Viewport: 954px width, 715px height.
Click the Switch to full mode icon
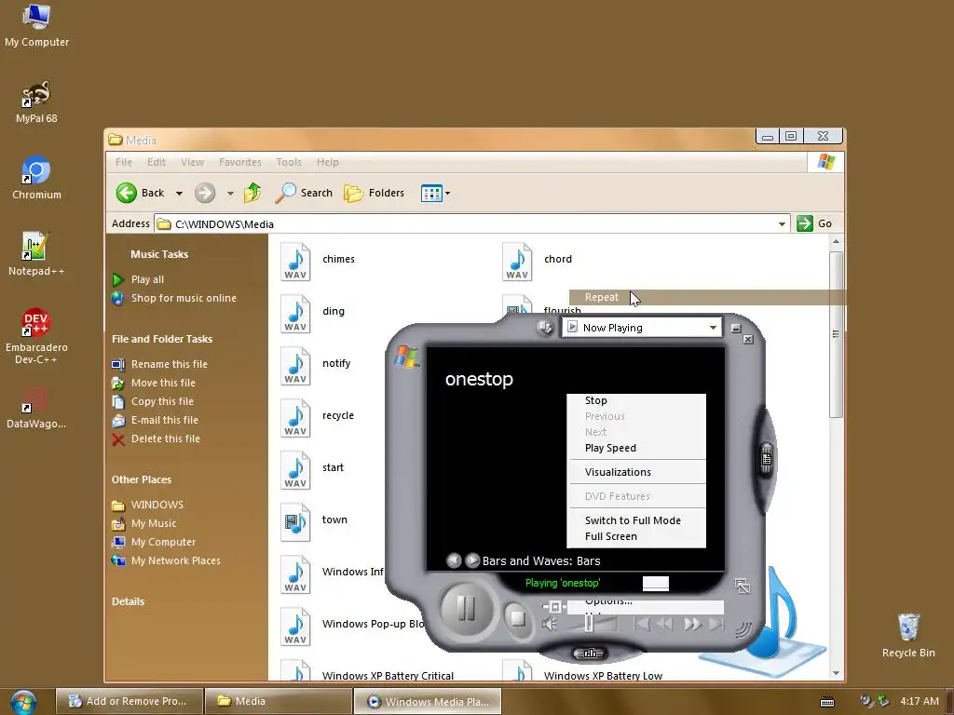743,587
